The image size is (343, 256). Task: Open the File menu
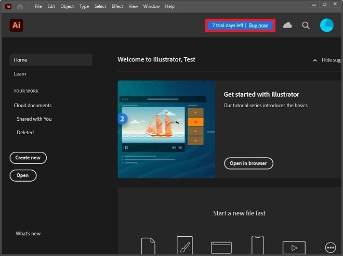pyautogui.click(x=38, y=6)
